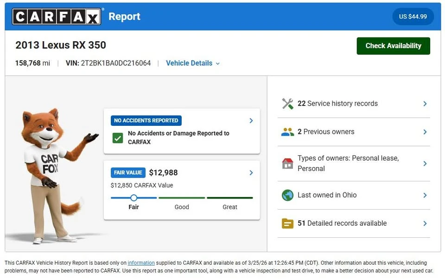Expand 22 Service history records chevron
The width and height of the screenshot is (445, 279).
pos(425,104)
